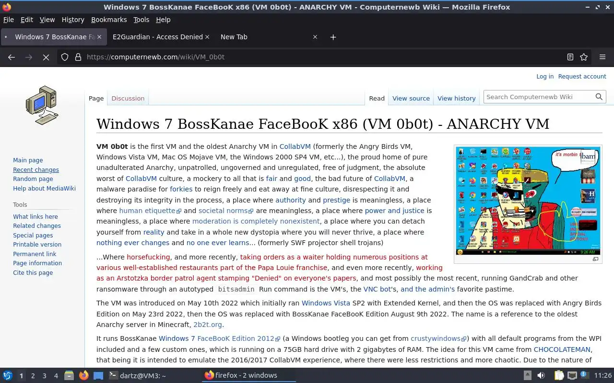Select the View history tab

[457, 98]
